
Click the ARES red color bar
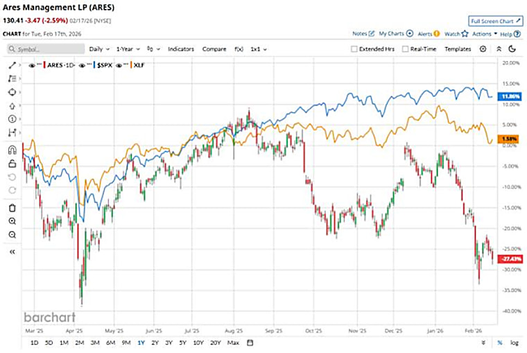point(44,65)
